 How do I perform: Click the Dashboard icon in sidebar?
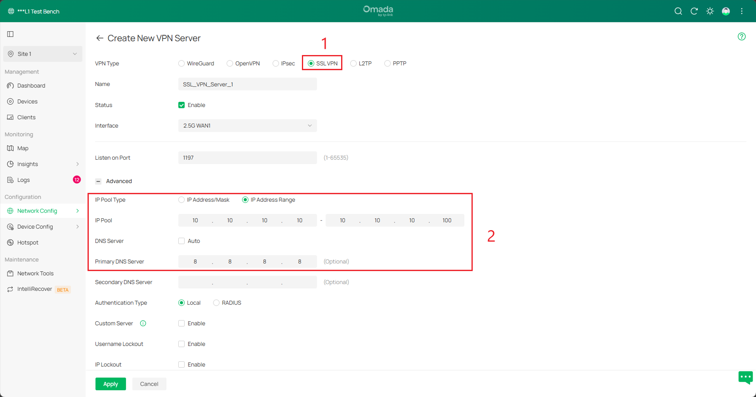coord(11,86)
